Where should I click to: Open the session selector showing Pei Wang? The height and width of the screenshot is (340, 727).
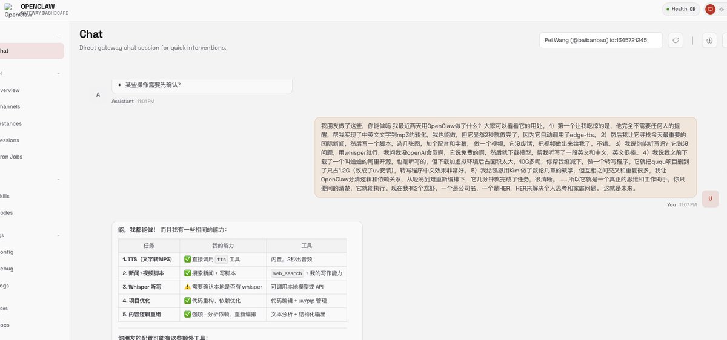601,41
